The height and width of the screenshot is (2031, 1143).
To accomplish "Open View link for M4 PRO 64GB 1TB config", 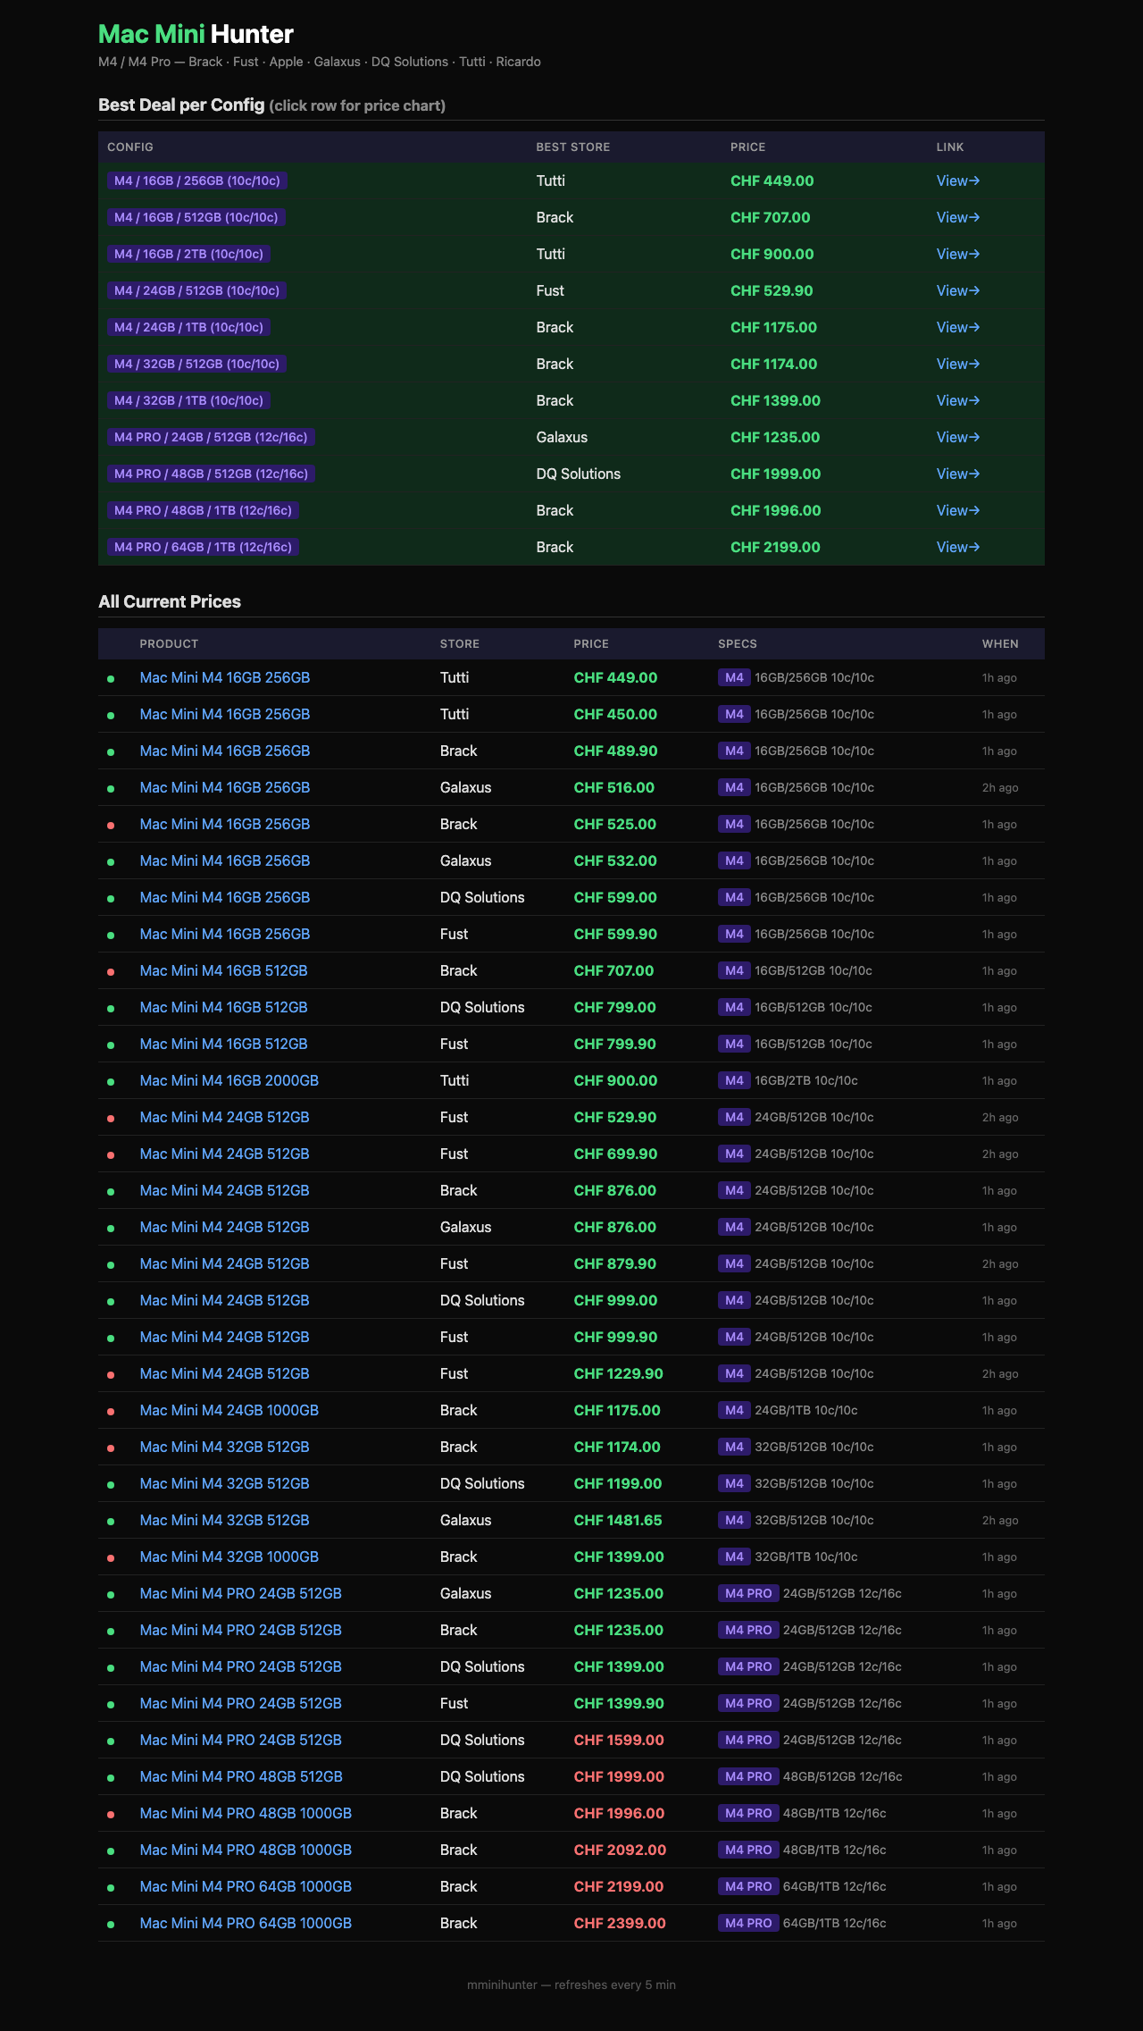I will click(958, 547).
